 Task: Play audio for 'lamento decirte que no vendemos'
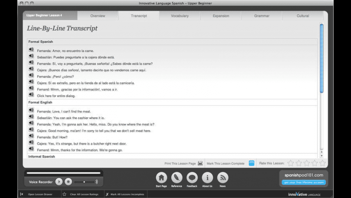pyautogui.click(x=31, y=69)
